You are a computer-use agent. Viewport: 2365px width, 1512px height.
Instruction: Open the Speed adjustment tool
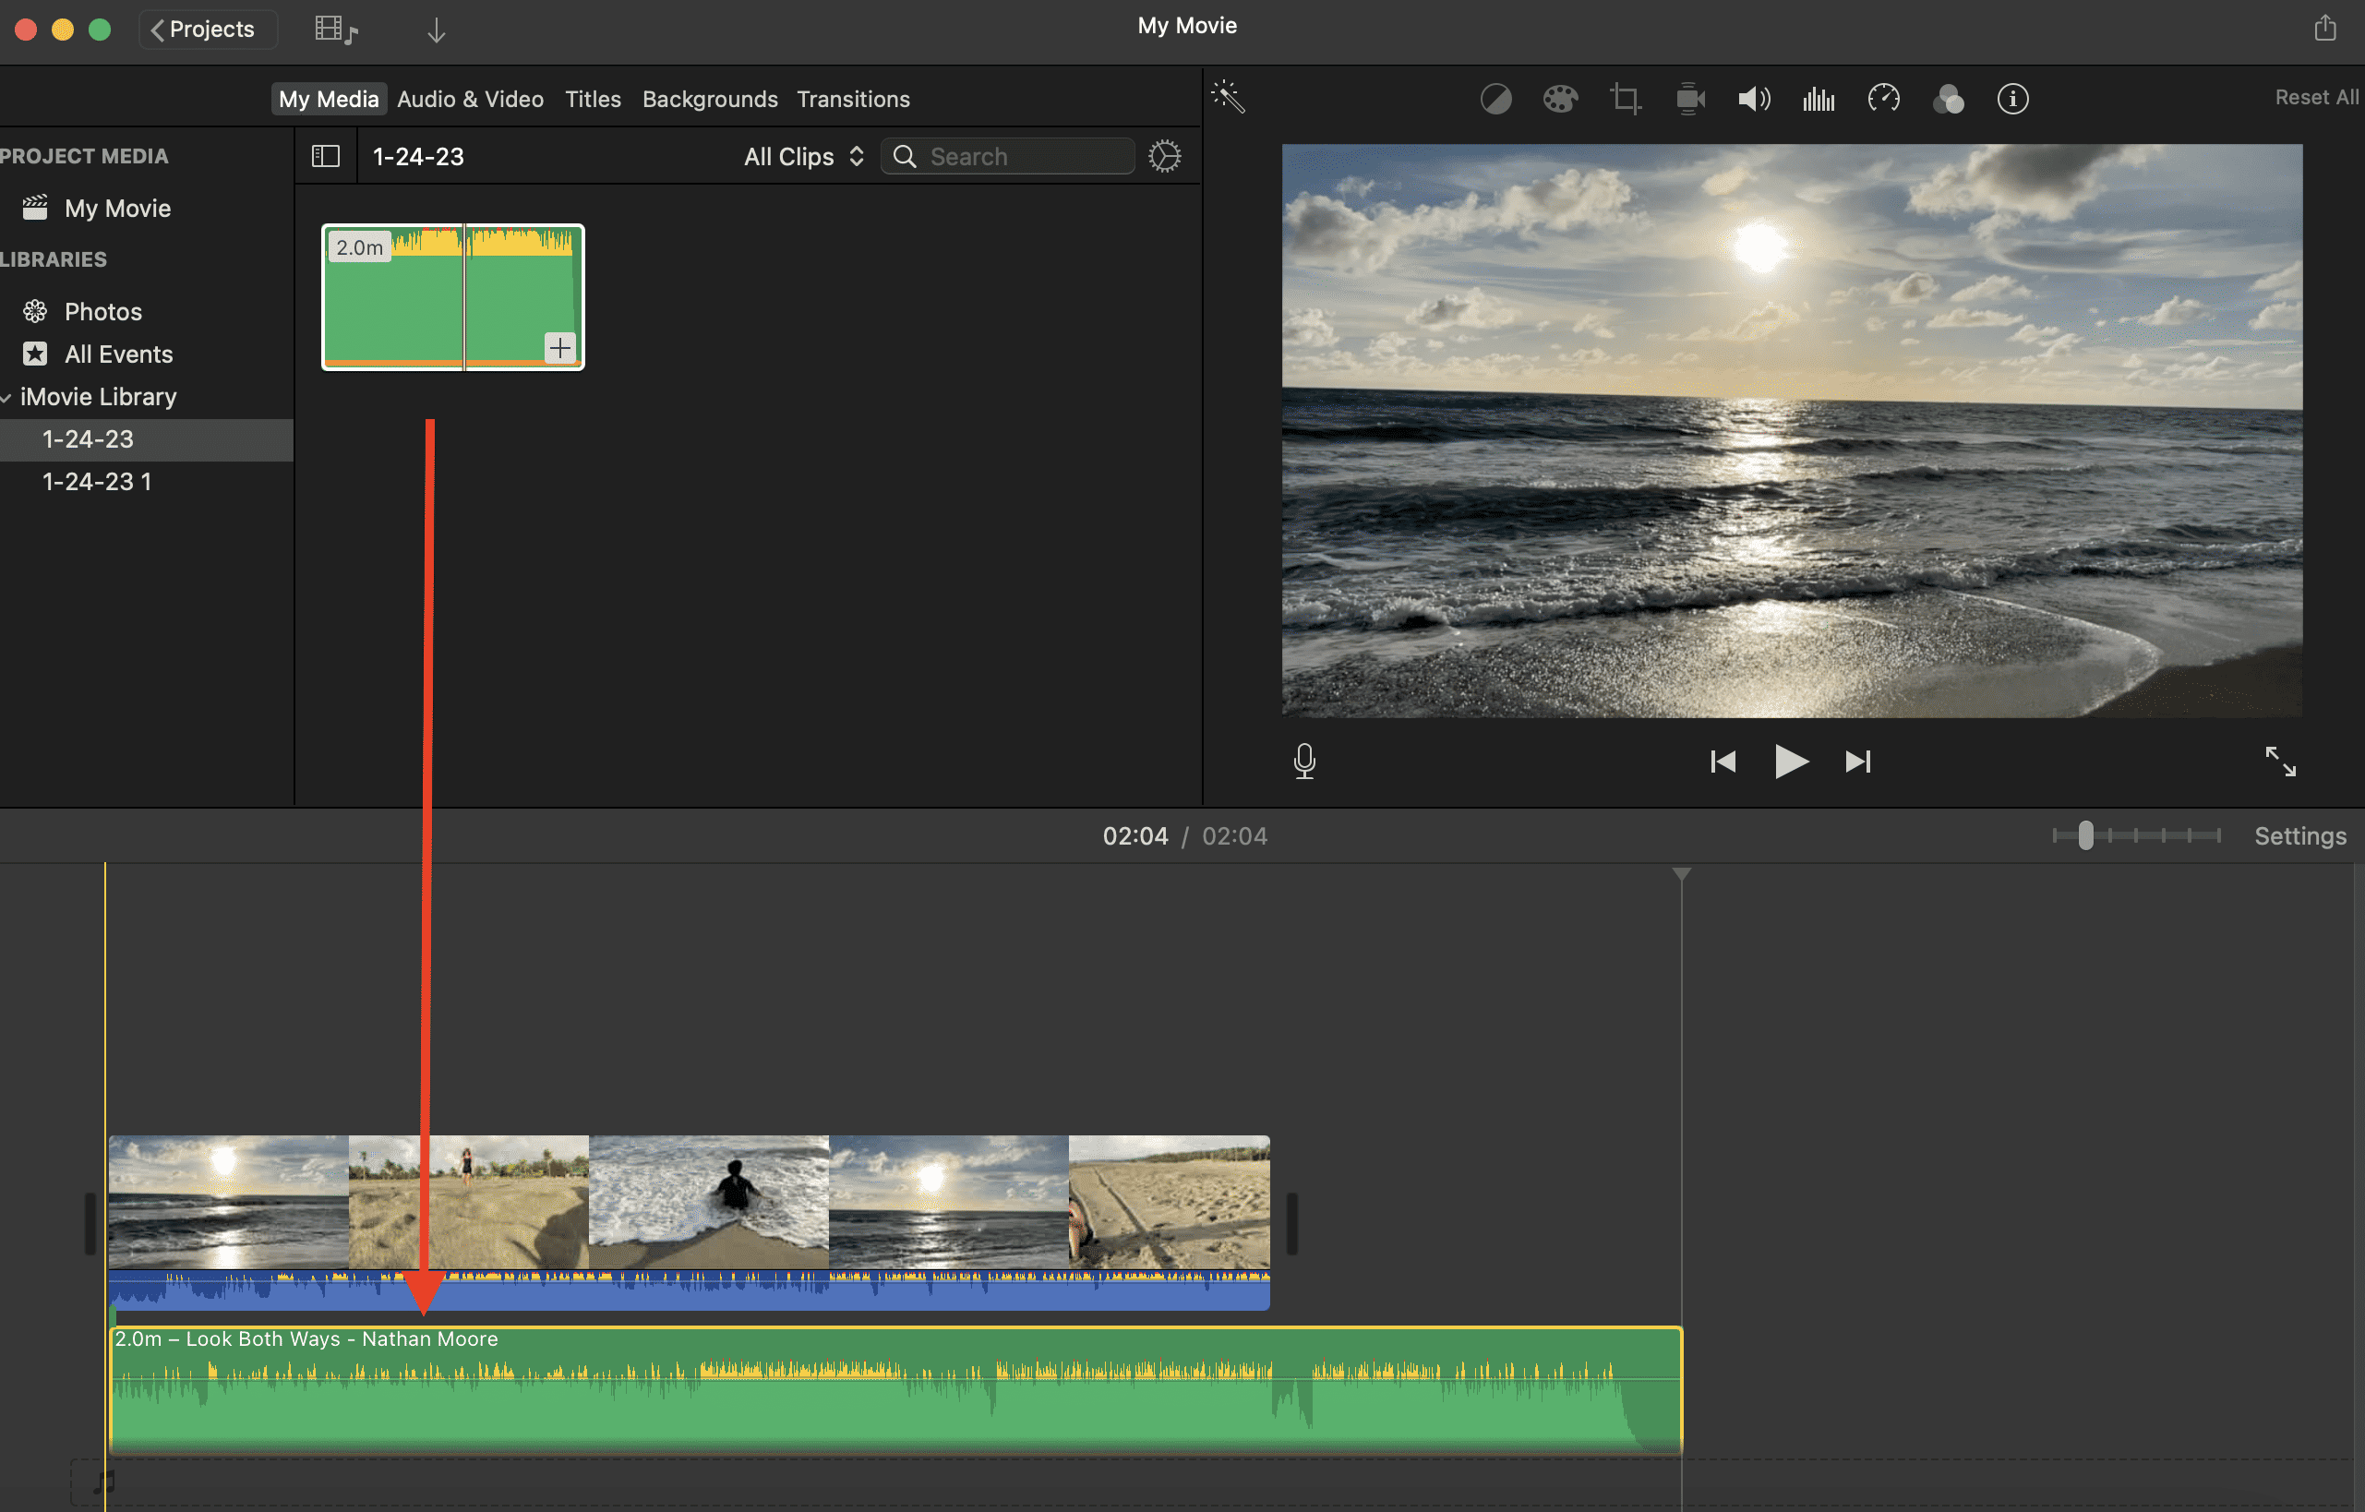(x=1883, y=99)
